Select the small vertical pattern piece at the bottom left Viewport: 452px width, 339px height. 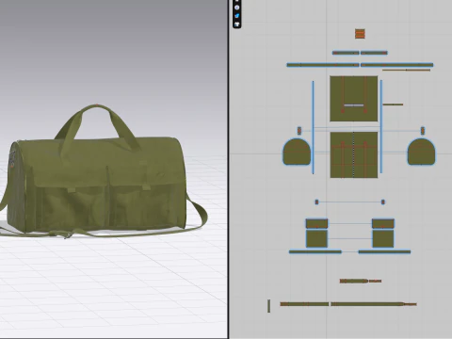[x=268, y=306]
